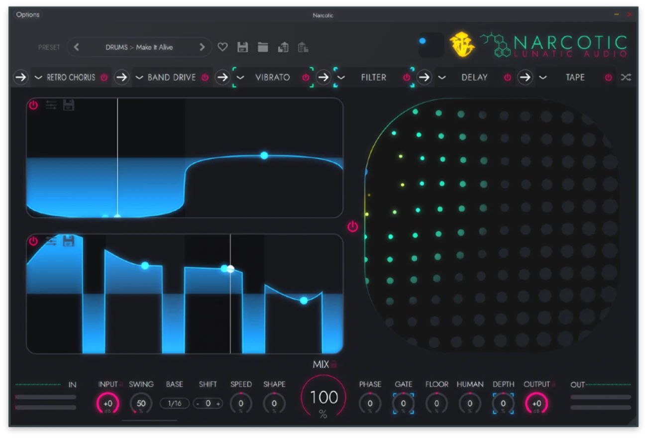Open the BASE 1/16 rate selector
Image resolution: width=647 pixels, height=438 pixels.
(x=175, y=404)
